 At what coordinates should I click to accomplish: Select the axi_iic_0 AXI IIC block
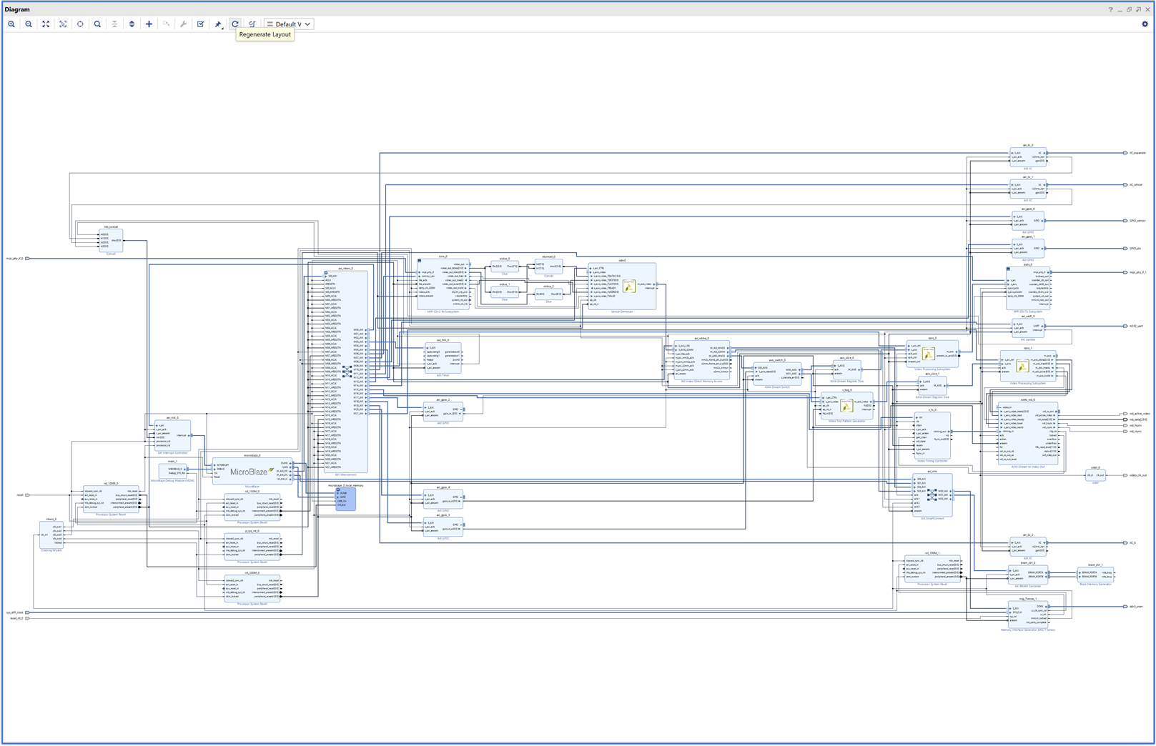point(1027,156)
